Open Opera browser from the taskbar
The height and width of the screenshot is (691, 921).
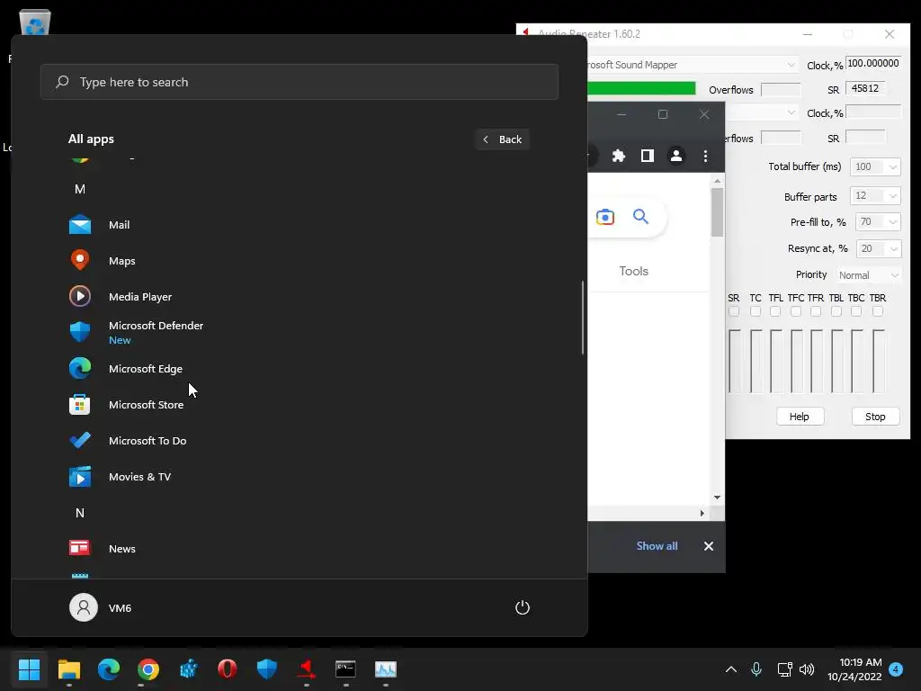tap(228, 669)
